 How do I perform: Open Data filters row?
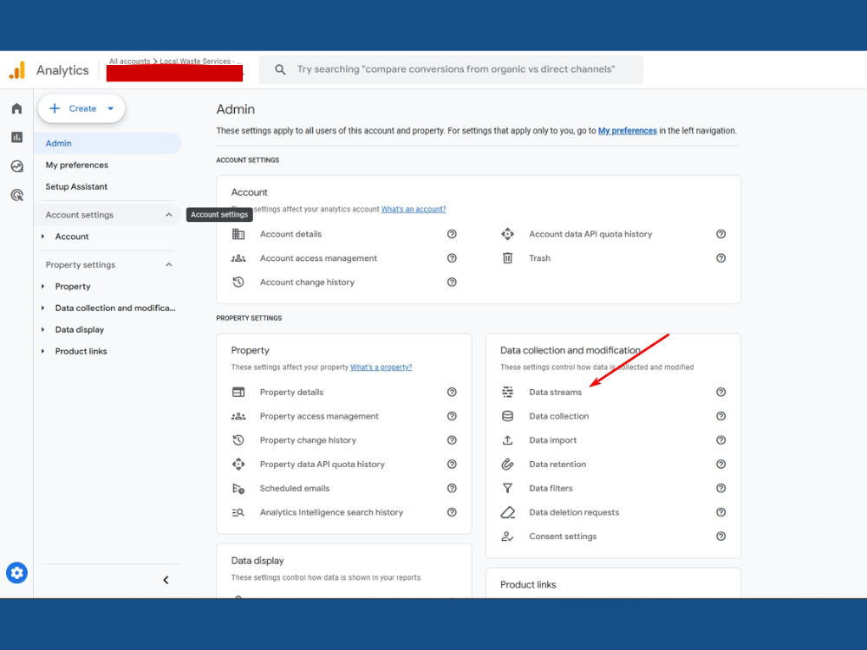[x=613, y=488]
